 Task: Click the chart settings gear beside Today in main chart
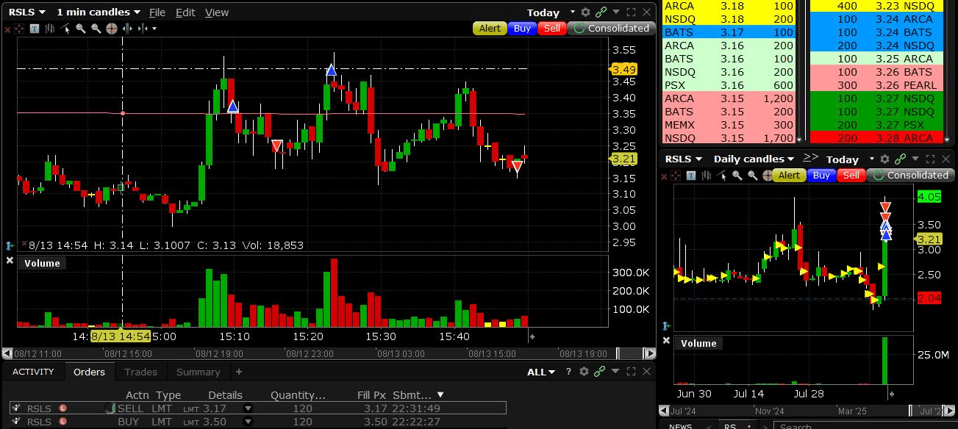pos(585,12)
